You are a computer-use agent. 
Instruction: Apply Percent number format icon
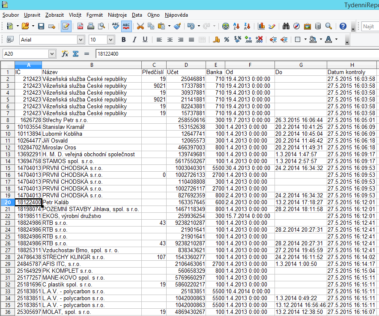coord(227,39)
